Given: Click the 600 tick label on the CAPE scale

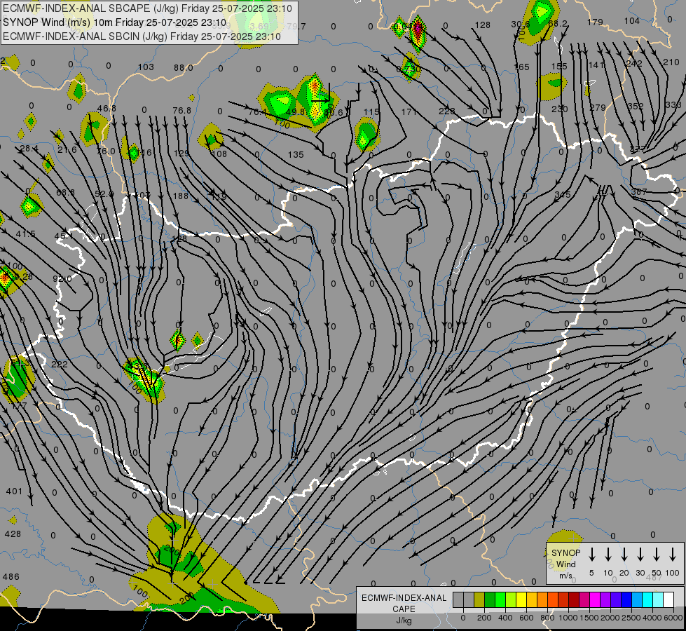Looking at the screenshot, I should pos(526,618).
